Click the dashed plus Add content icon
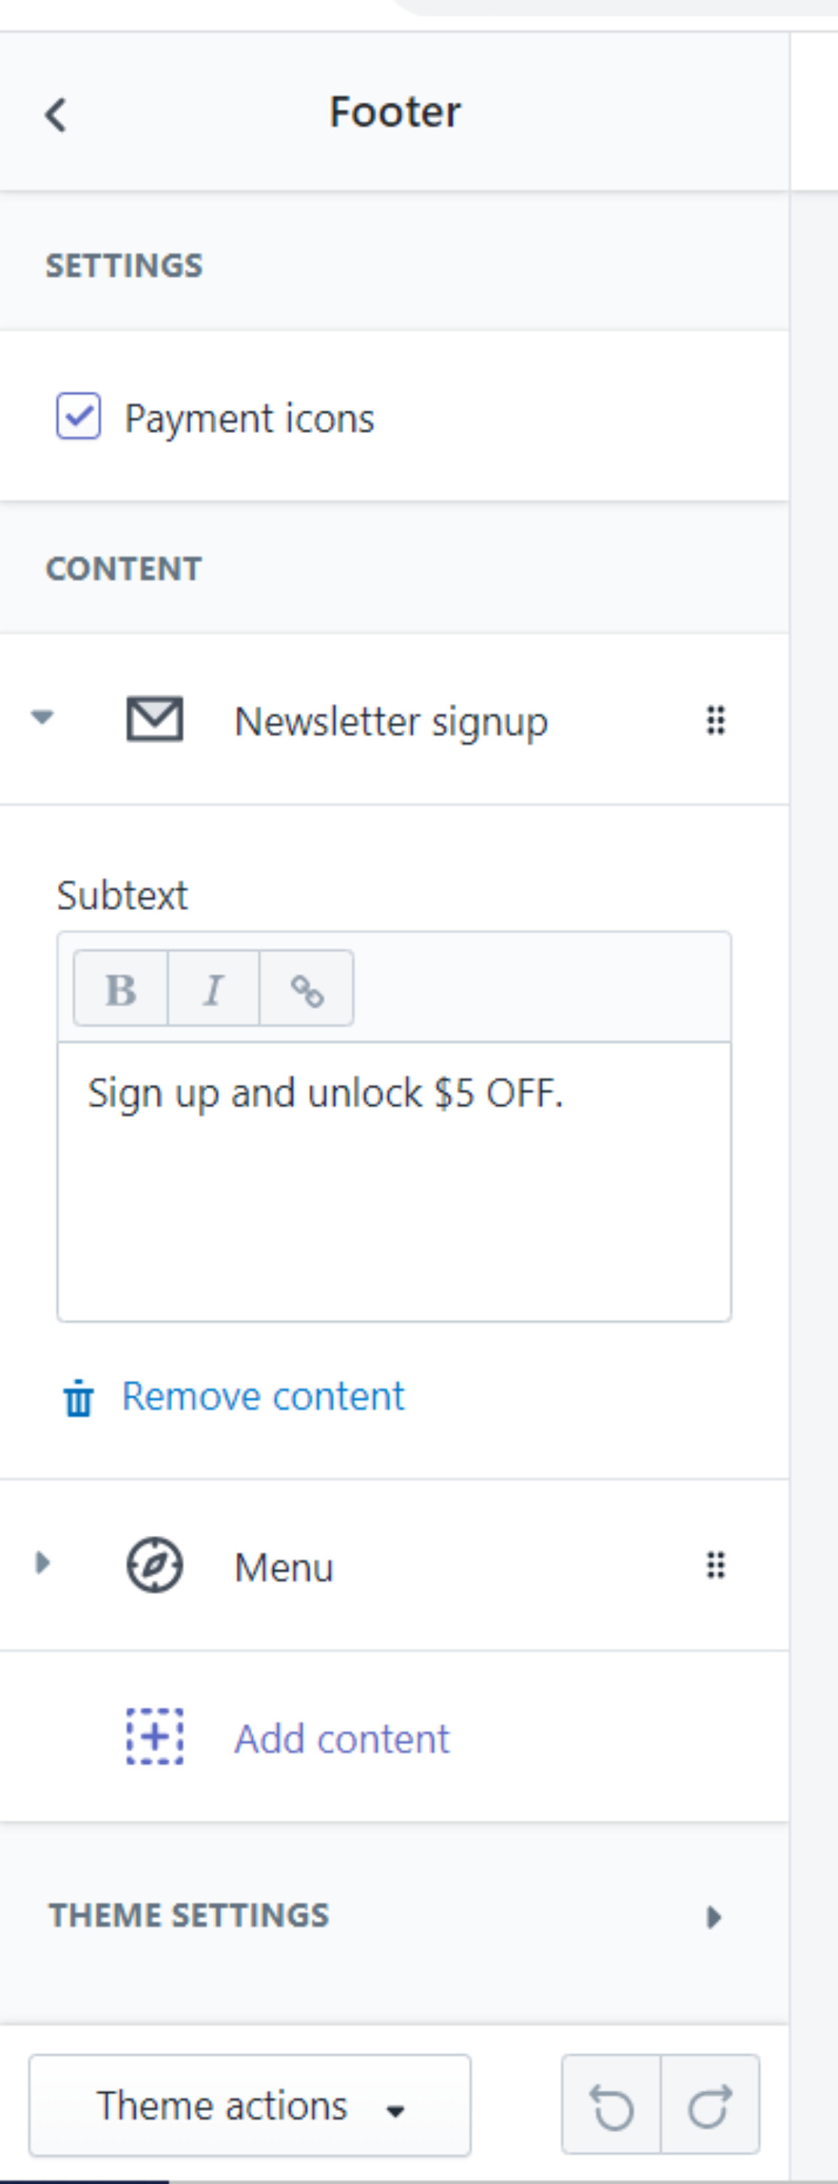Image resolution: width=838 pixels, height=2184 pixels. pyautogui.click(x=154, y=1736)
